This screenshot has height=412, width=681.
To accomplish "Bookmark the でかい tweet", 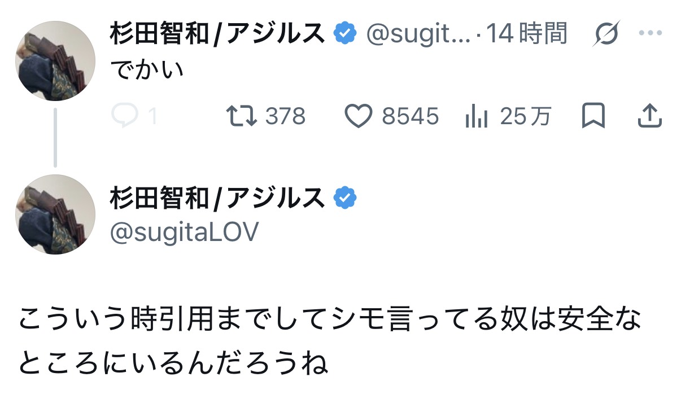I will coord(593,116).
